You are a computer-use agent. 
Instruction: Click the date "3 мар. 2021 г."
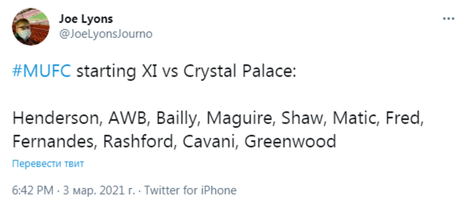(99, 191)
